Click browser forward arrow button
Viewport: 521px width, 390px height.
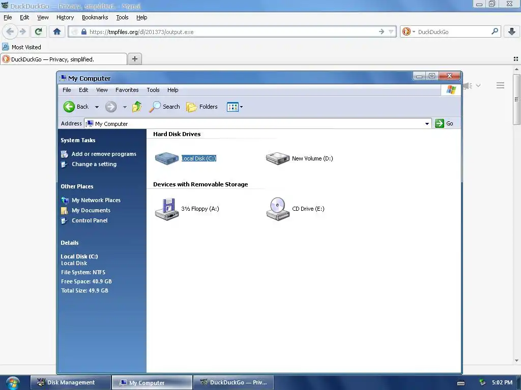tap(22, 32)
